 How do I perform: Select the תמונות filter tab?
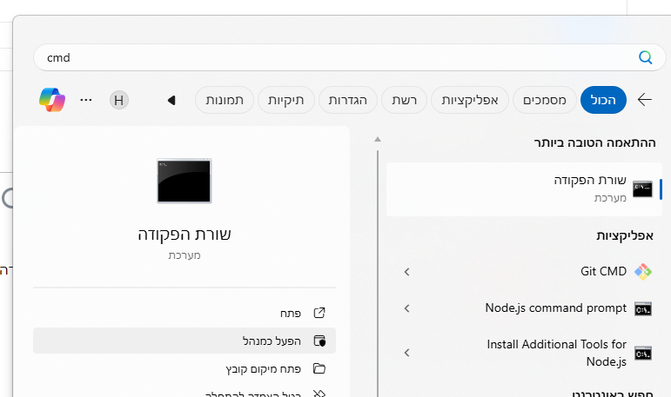(x=225, y=100)
